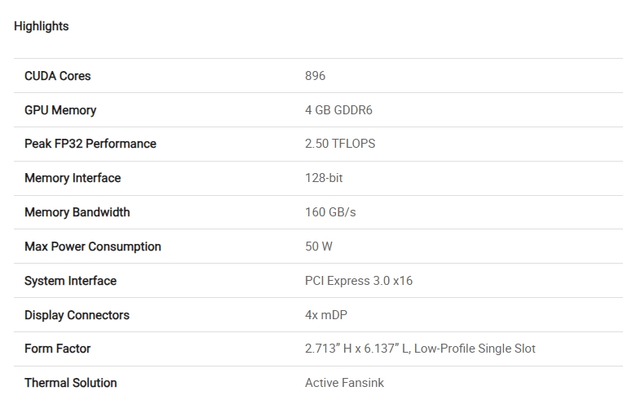Select the 160 GB/s value

pyautogui.click(x=330, y=212)
